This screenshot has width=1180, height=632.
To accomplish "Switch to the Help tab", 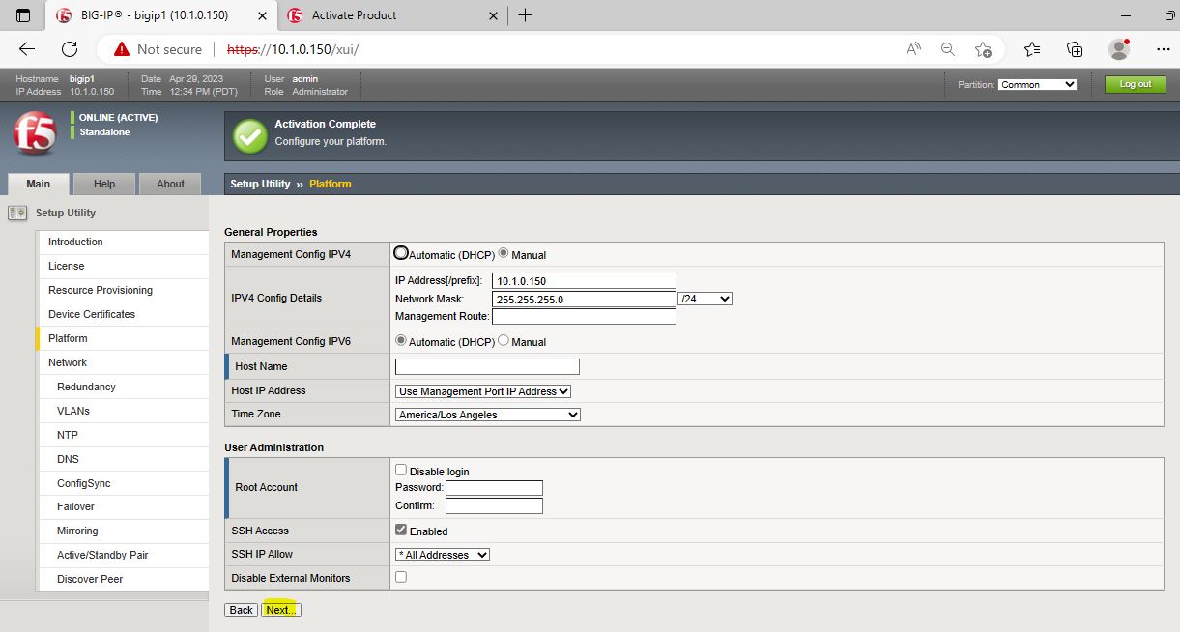I will click(104, 184).
